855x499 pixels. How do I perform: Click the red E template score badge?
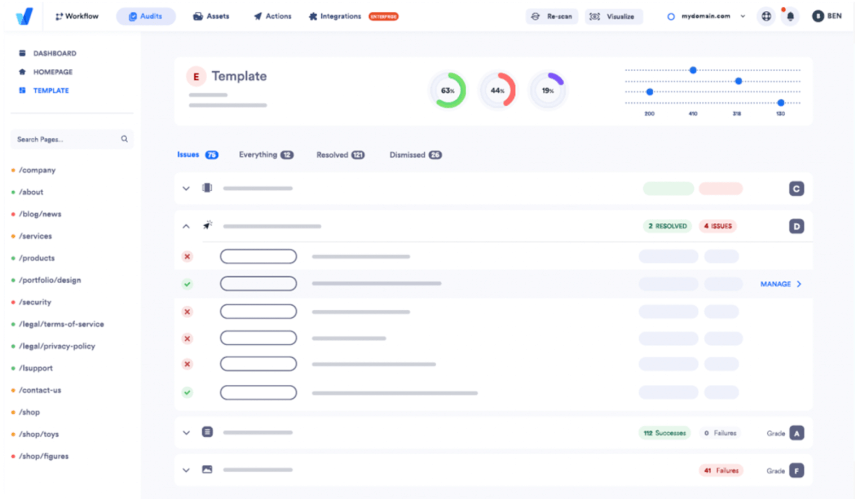click(196, 76)
